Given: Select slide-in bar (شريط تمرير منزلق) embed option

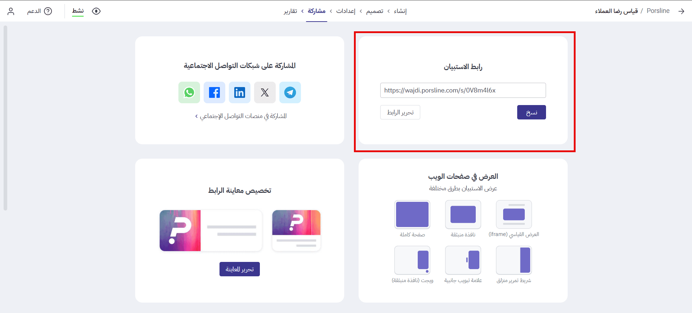Looking at the screenshot, I should pyautogui.click(x=514, y=260).
